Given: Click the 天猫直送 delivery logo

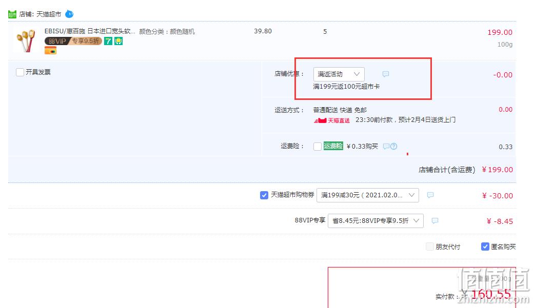Looking at the screenshot, I should pyautogui.click(x=332, y=120).
